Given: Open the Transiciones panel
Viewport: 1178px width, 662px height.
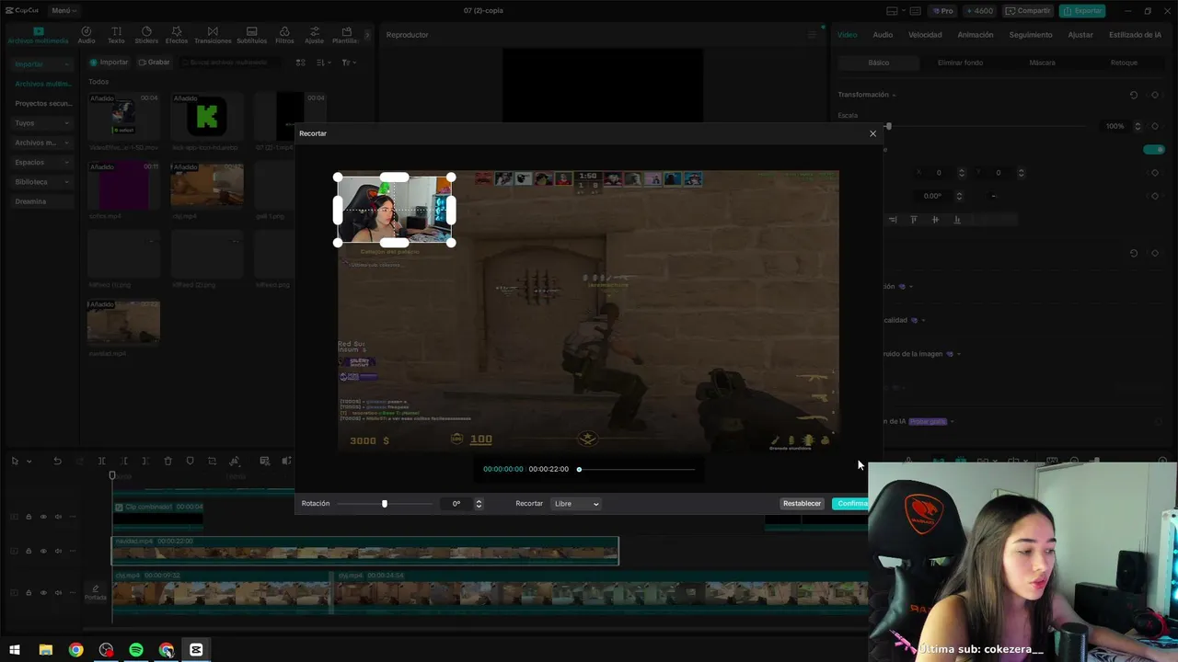Looking at the screenshot, I should point(213,35).
